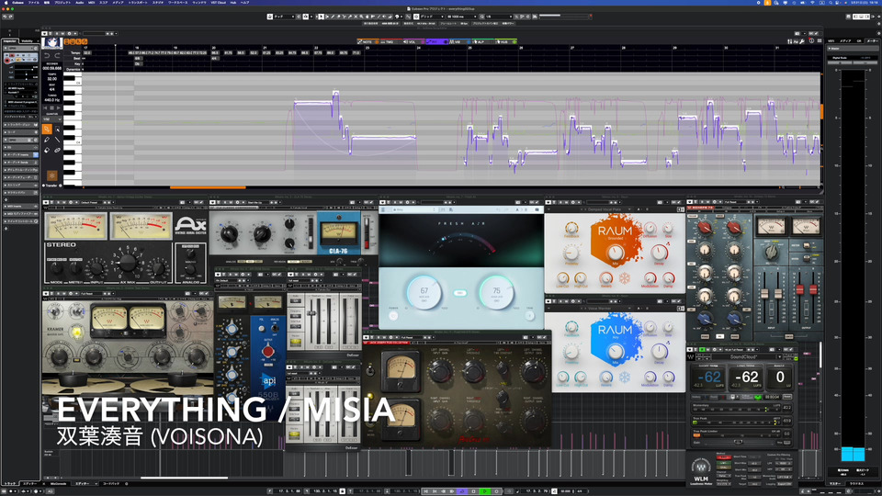Open the ファイル menu
This screenshot has height=496, width=882.
[x=34, y=2]
